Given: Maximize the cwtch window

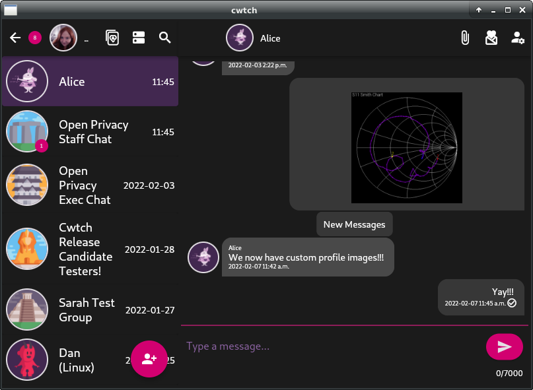Looking at the screenshot, I should click(508, 10).
